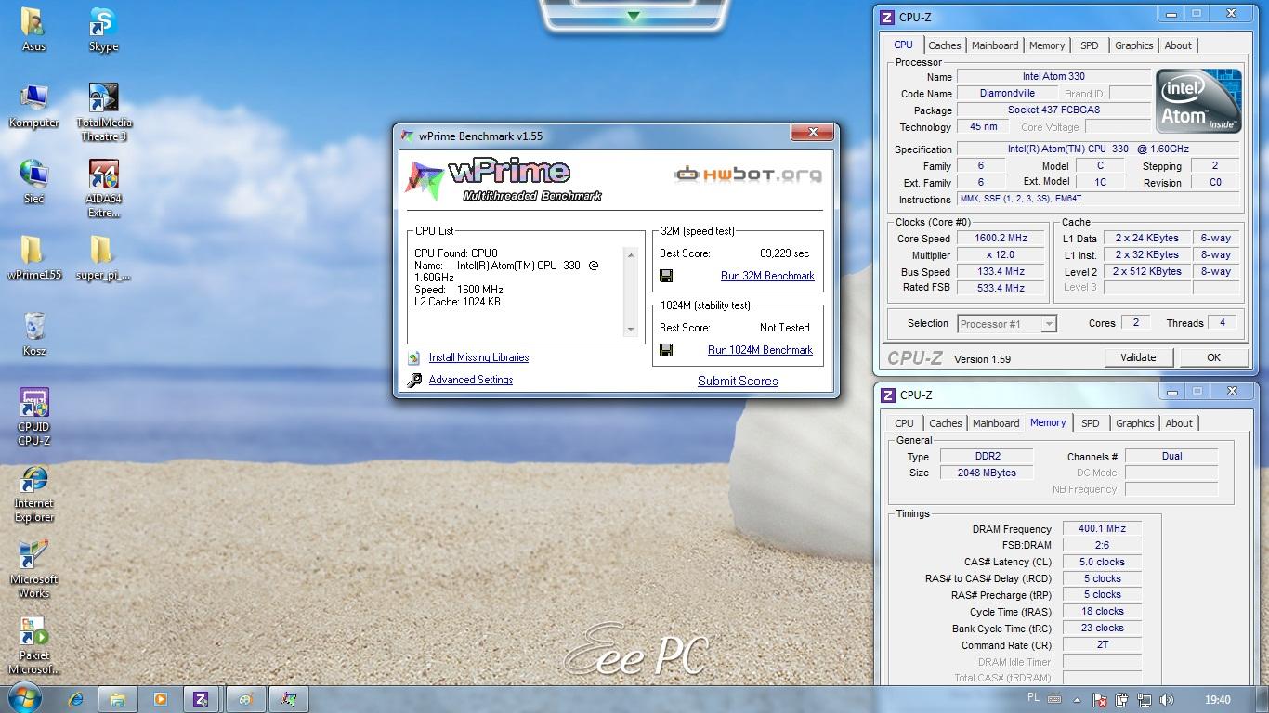
Task: Click the DDR2 memory type value
Action: tap(988, 457)
